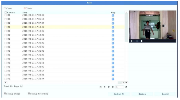This screenshot has width=180, height=100.
Task: Click the Backup All button
Action: click(119, 94)
